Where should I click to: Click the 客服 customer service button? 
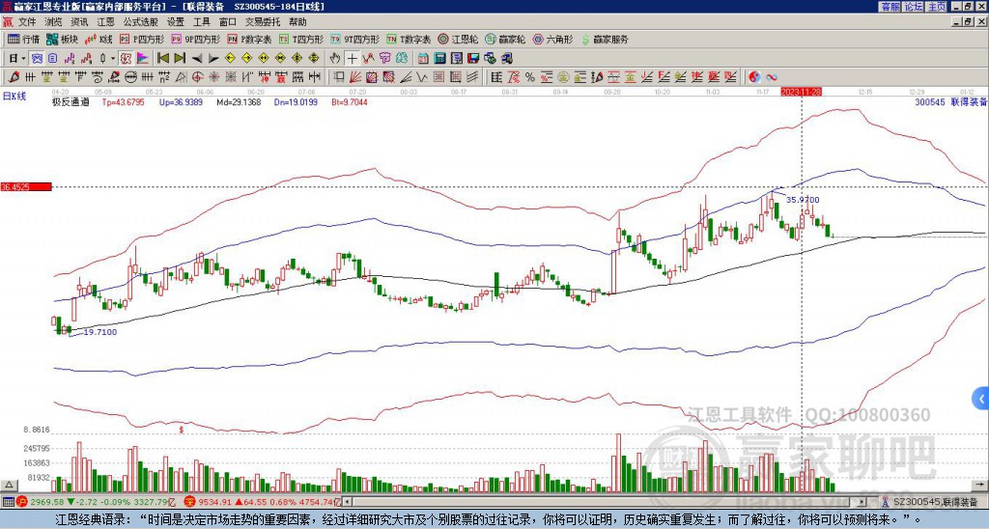890,7
